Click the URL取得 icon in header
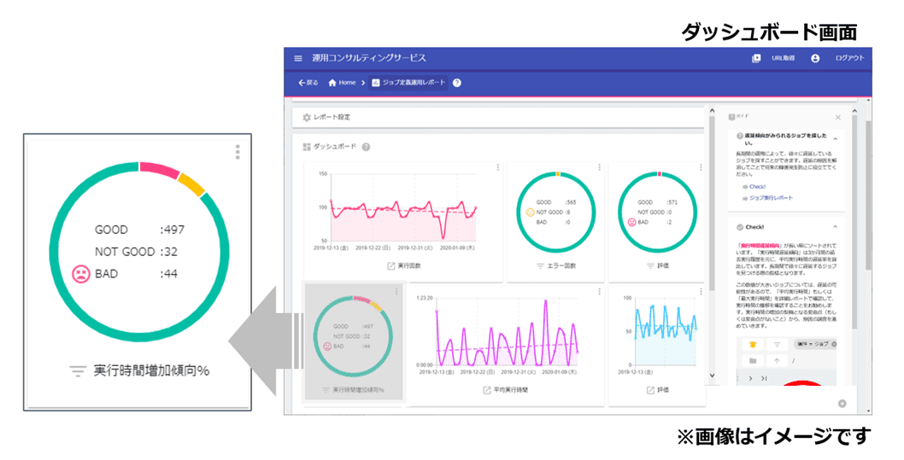This screenshot has width=904, height=460. point(756,58)
